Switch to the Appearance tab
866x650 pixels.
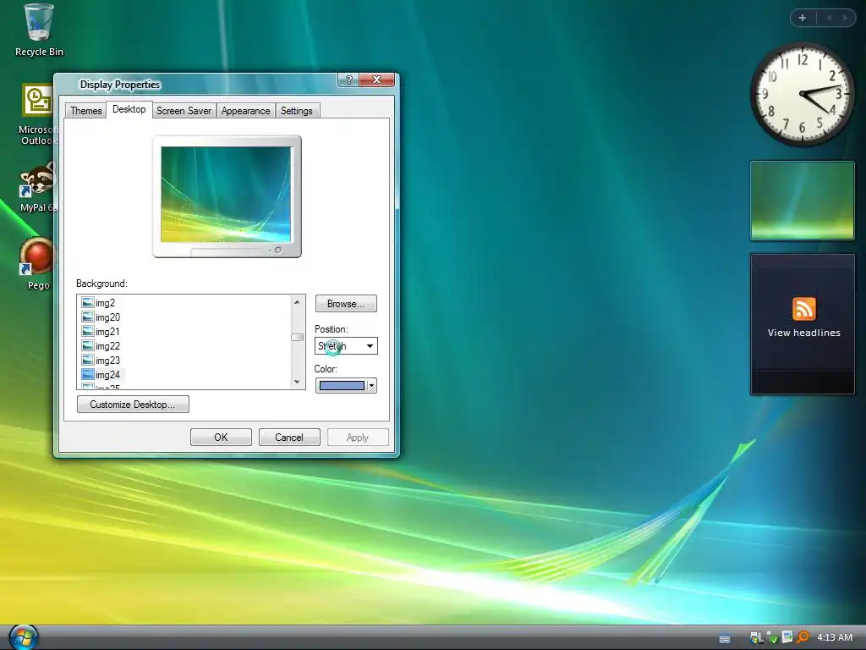coord(246,111)
